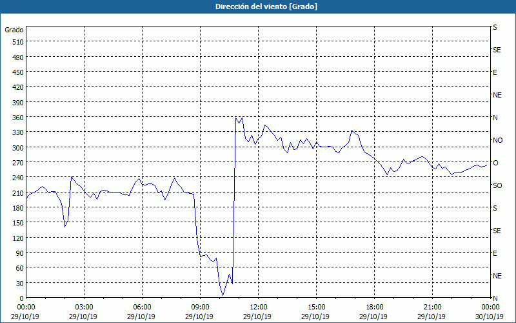
Task: Click the 29/10/19 date beneath 06:00
Action: tap(141, 317)
